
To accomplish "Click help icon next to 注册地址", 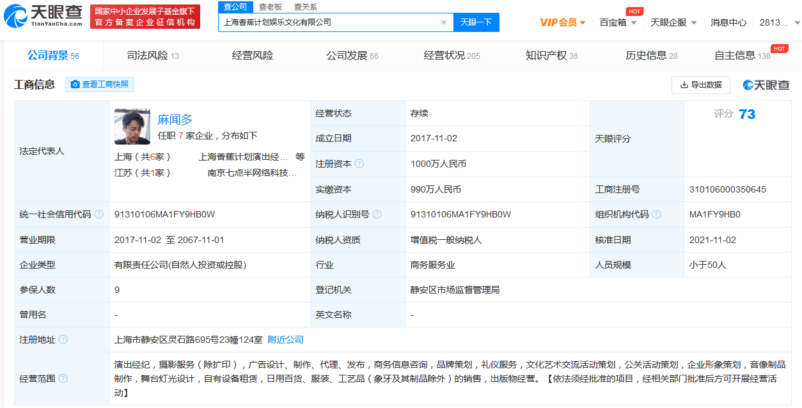I will [x=63, y=340].
